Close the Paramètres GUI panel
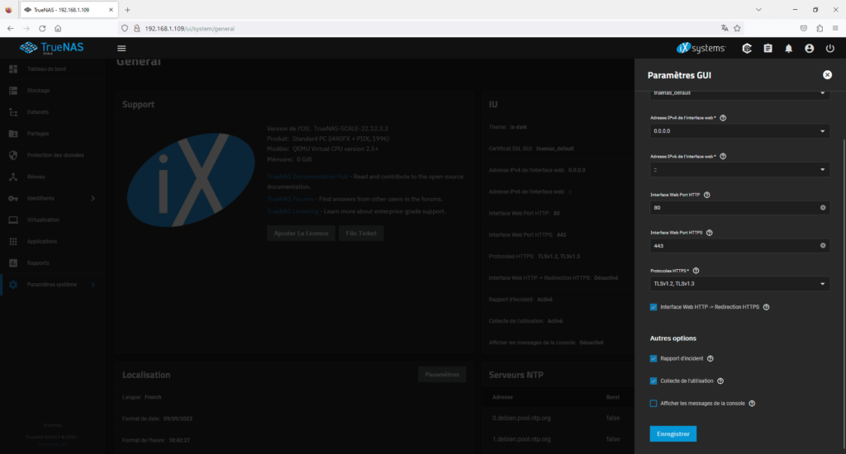This screenshot has width=846, height=454. coord(827,75)
